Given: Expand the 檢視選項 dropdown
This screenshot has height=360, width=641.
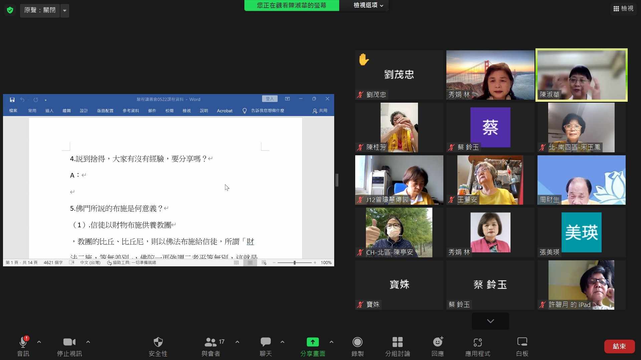Looking at the screenshot, I should (x=368, y=5).
